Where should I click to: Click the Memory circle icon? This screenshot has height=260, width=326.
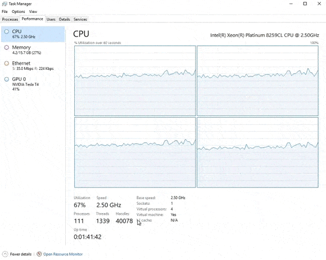(x=7, y=47)
